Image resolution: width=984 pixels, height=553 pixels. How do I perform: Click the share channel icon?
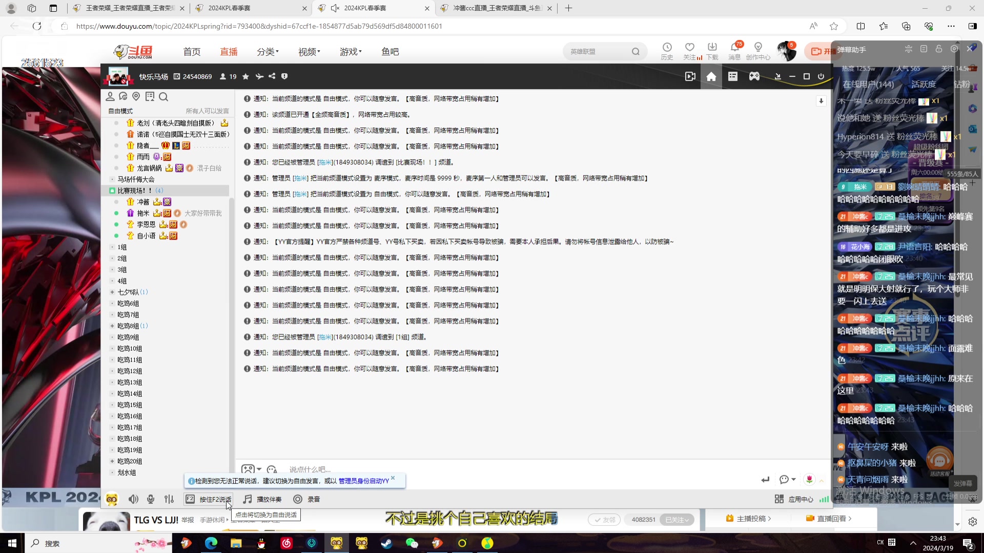[272, 77]
